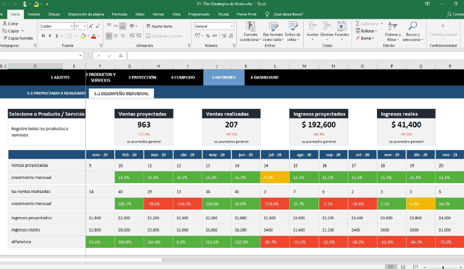Align text to the right

(x=123, y=36)
